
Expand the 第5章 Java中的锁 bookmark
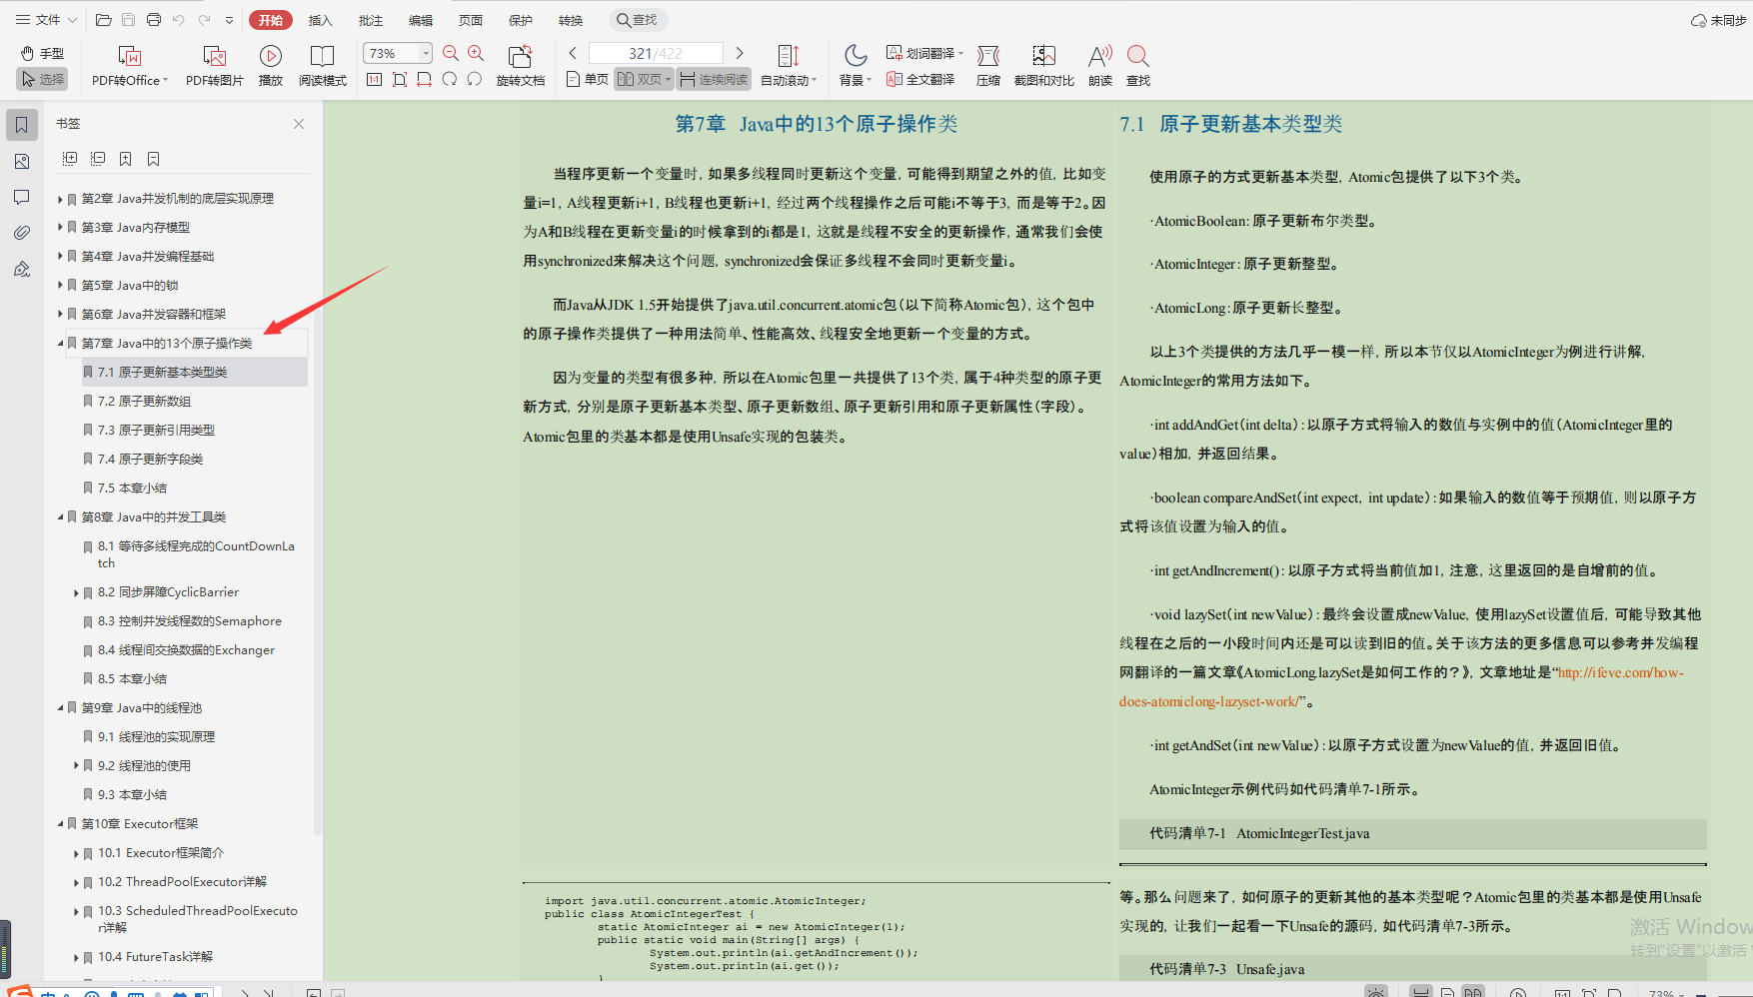tap(60, 286)
